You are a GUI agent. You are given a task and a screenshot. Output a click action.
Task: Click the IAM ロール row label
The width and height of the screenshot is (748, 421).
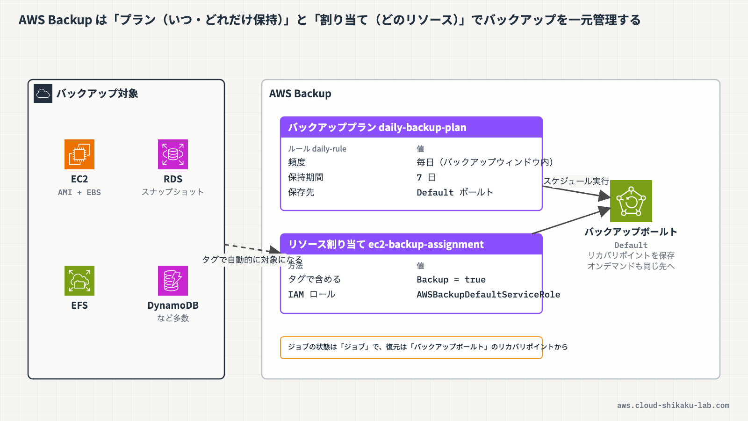312,294
